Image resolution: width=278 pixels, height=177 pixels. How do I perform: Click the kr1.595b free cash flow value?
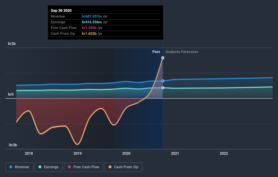coord(89,28)
